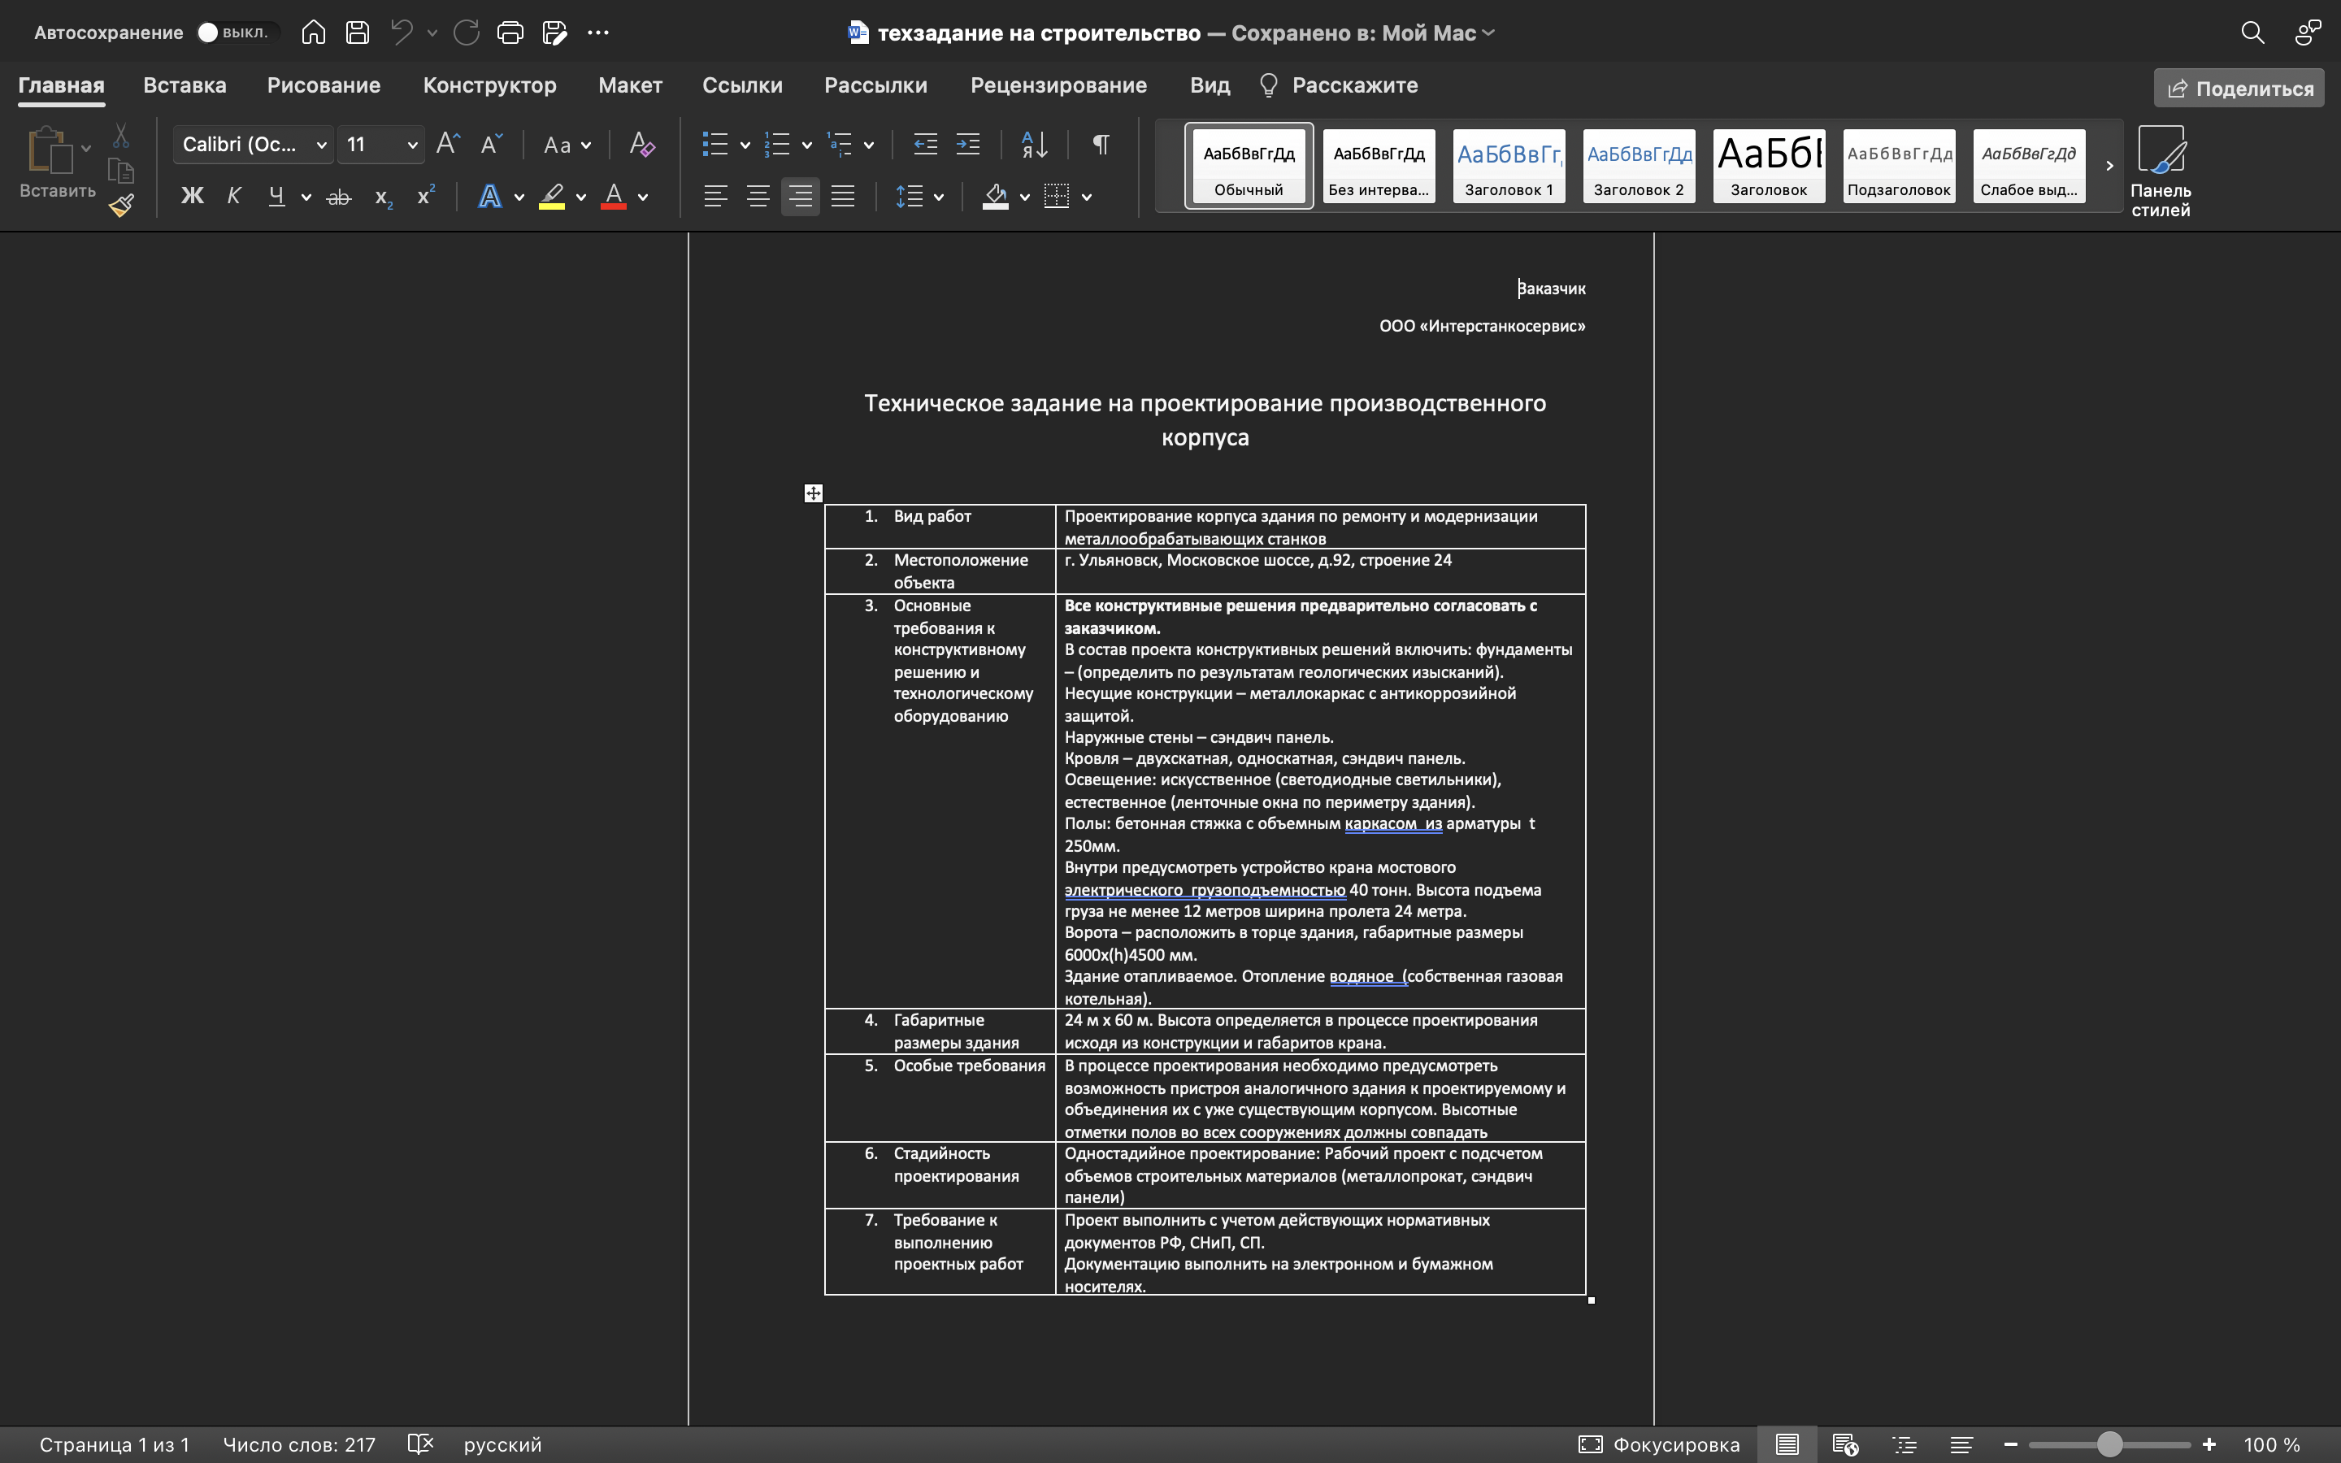Screen dimensions: 2341x1463
Task: Open the Рецензирование tab
Action: (x=1058, y=85)
